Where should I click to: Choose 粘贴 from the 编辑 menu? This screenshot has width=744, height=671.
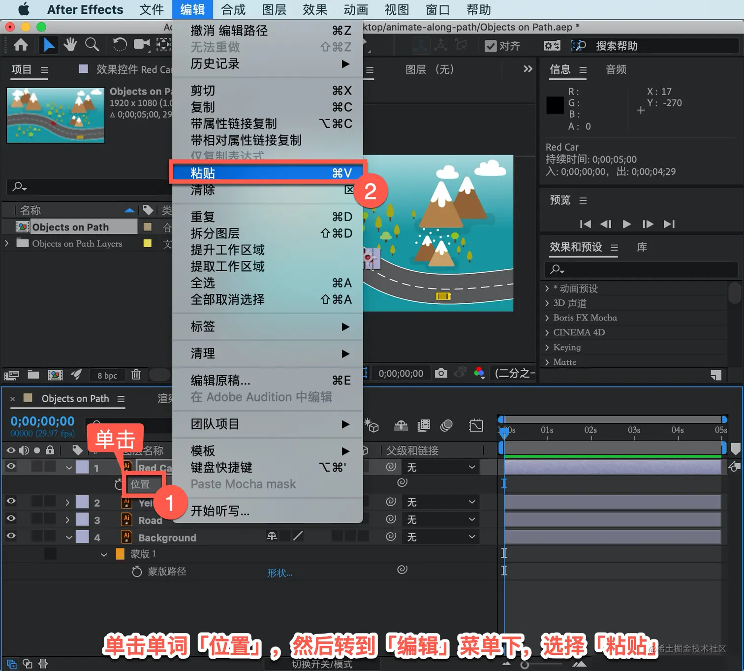pos(268,173)
